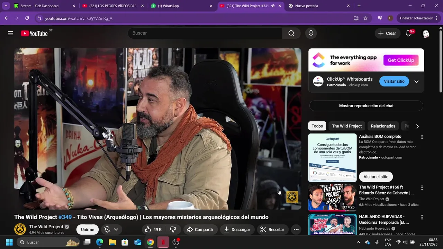Go to the YouTube home logo

click(34, 33)
